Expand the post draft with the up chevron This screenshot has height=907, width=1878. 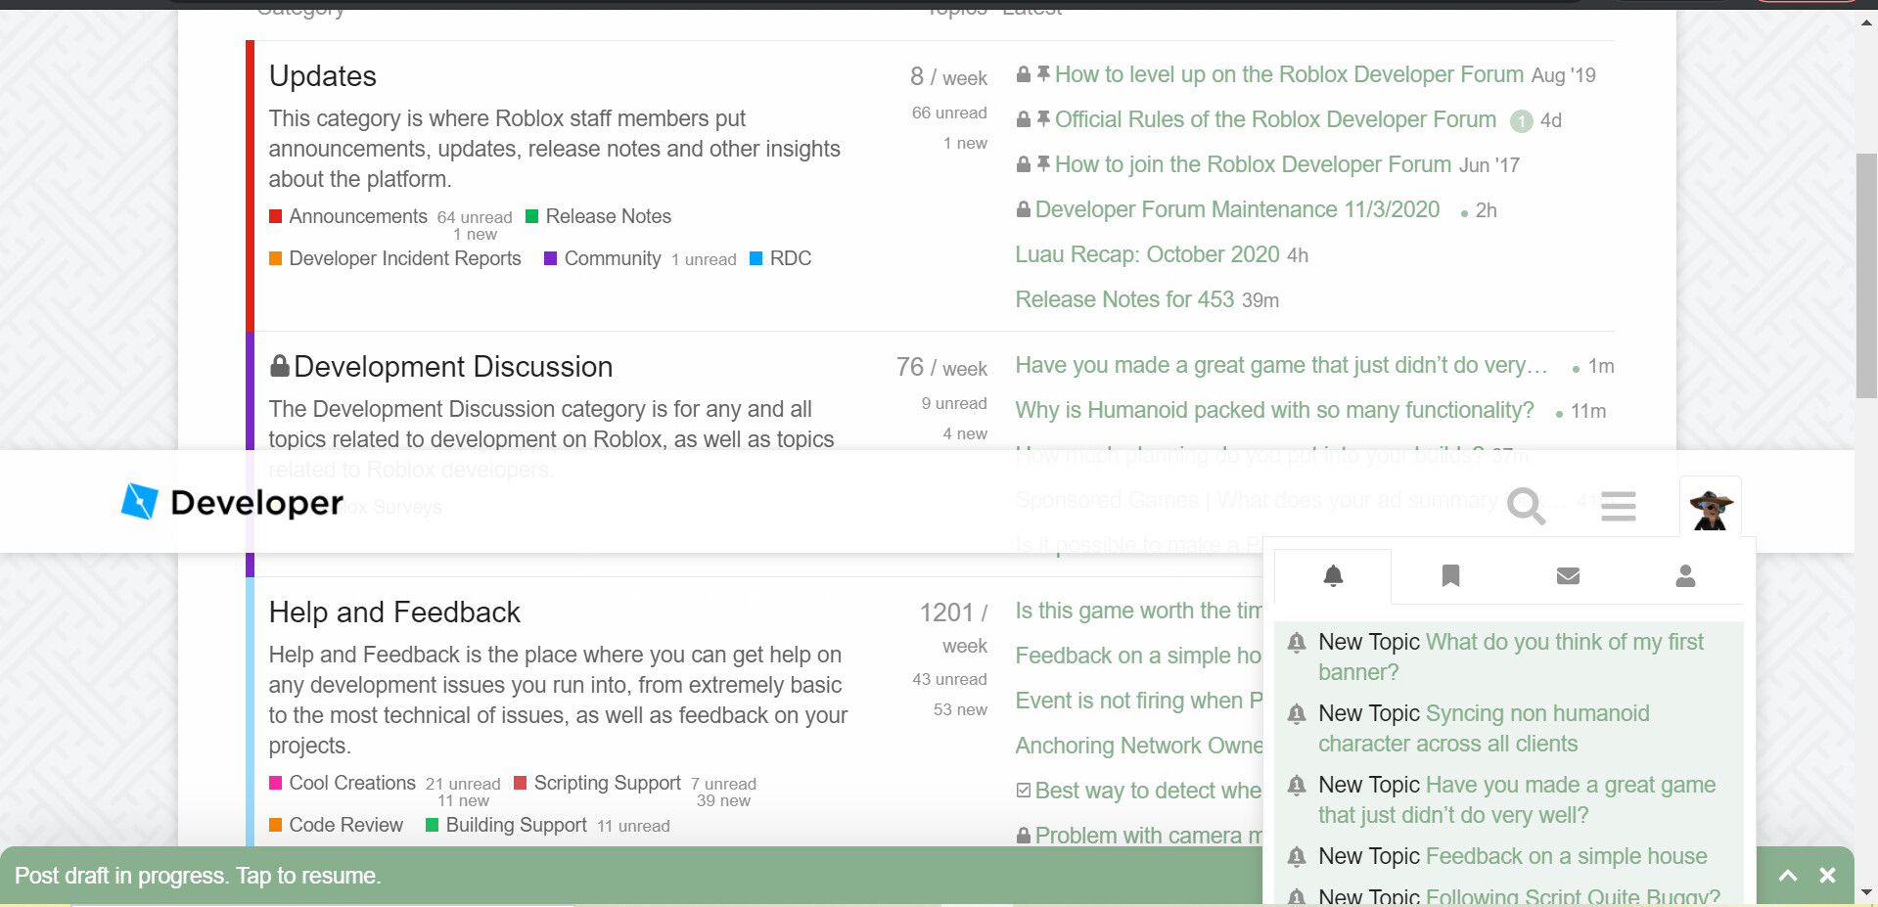coord(1788,876)
